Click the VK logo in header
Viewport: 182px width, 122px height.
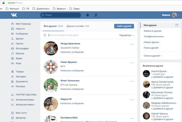click(x=14, y=15)
